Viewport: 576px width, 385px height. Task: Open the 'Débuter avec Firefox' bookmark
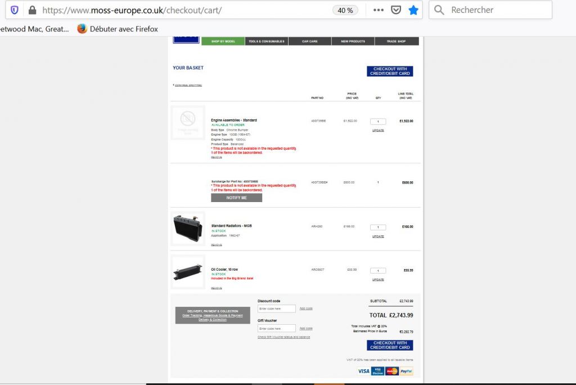[118, 29]
